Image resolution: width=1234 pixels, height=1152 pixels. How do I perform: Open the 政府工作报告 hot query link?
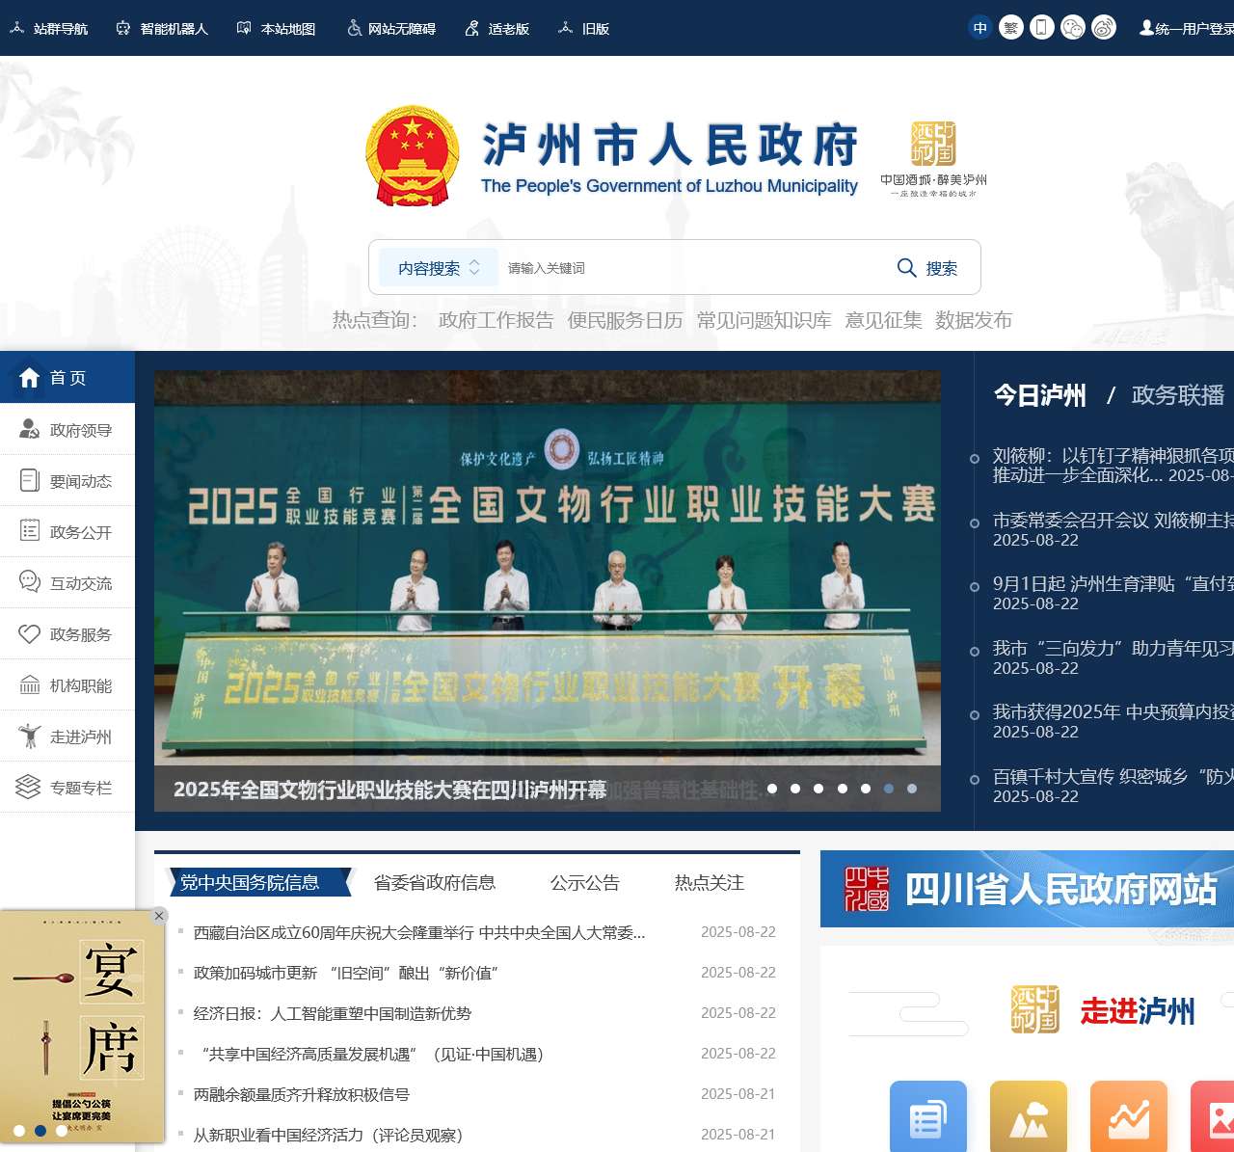[x=495, y=320]
